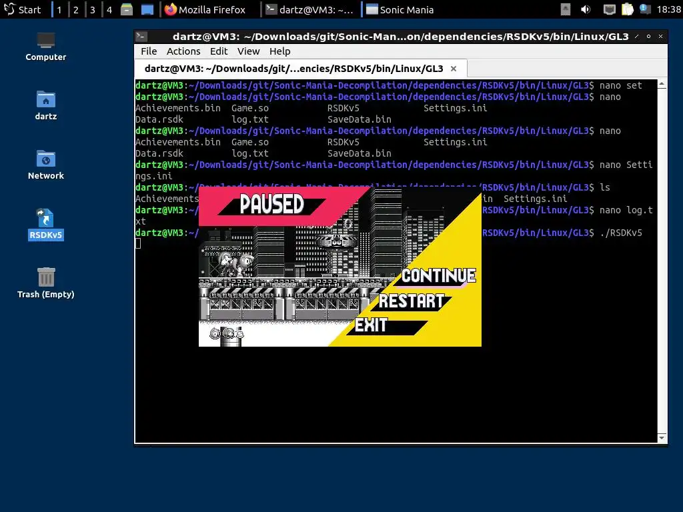Select the Network desktop icon
This screenshot has height=512, width=683.
point(46,165)
